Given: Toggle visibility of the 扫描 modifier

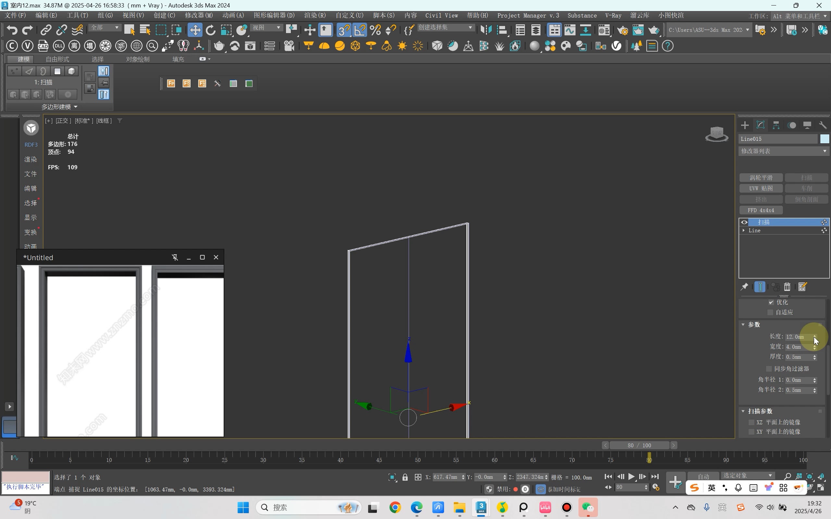Looking at the screenshot, I should point(744,222).
